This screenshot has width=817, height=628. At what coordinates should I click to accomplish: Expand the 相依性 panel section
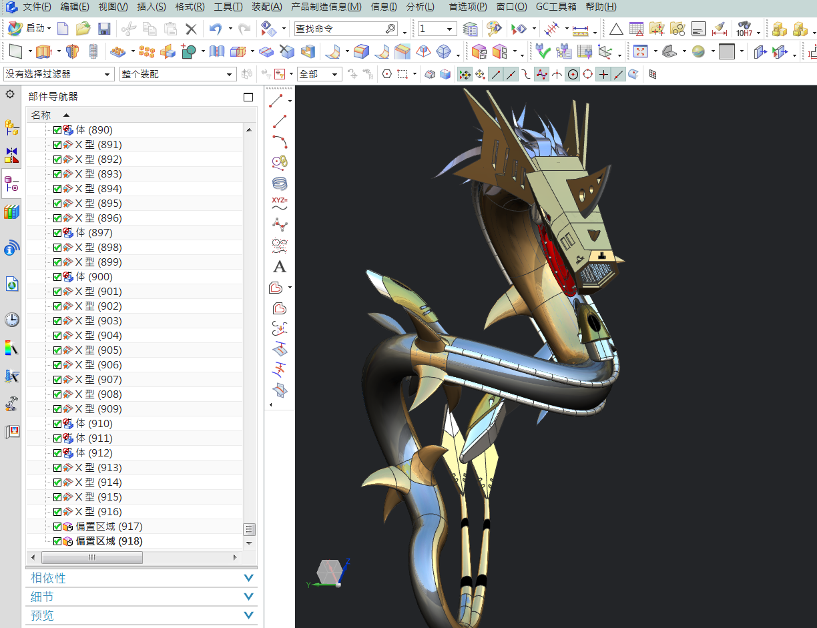pos(141,578)
